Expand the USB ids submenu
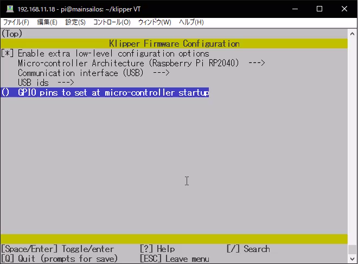This screenshot has height=264, width=358. tap(46, 83)
